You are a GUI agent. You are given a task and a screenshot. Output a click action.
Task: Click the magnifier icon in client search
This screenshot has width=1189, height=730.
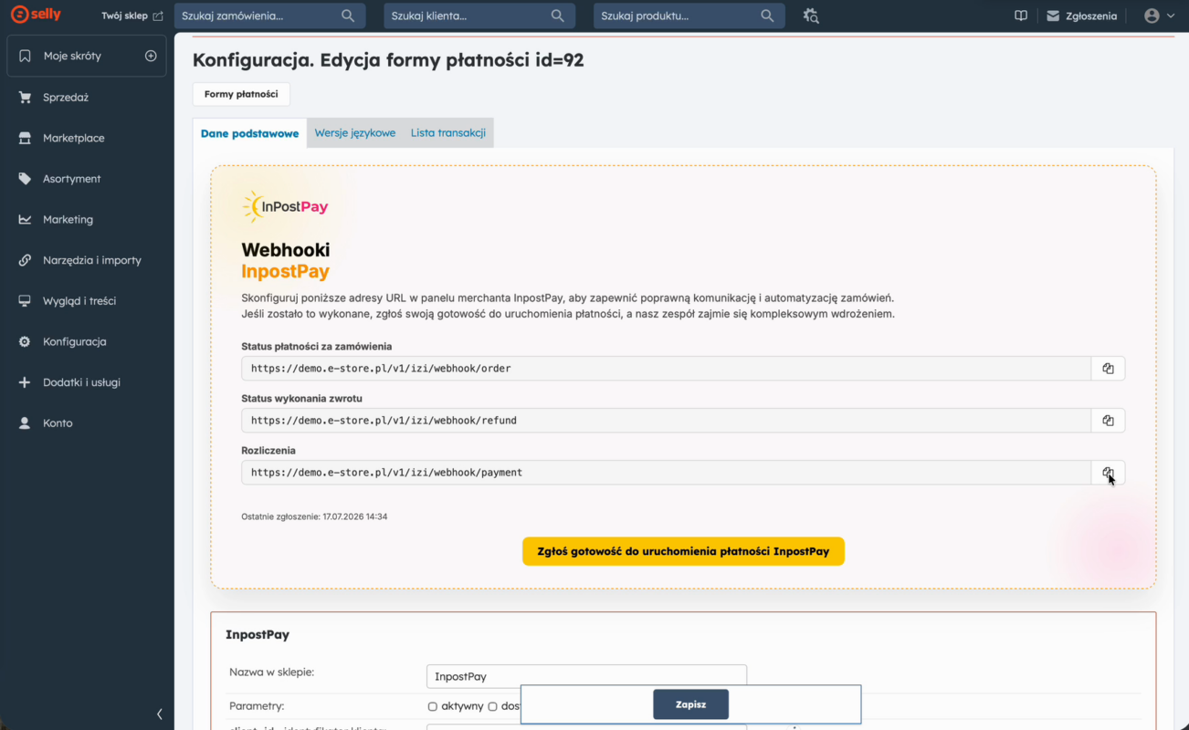click(558, 16)
